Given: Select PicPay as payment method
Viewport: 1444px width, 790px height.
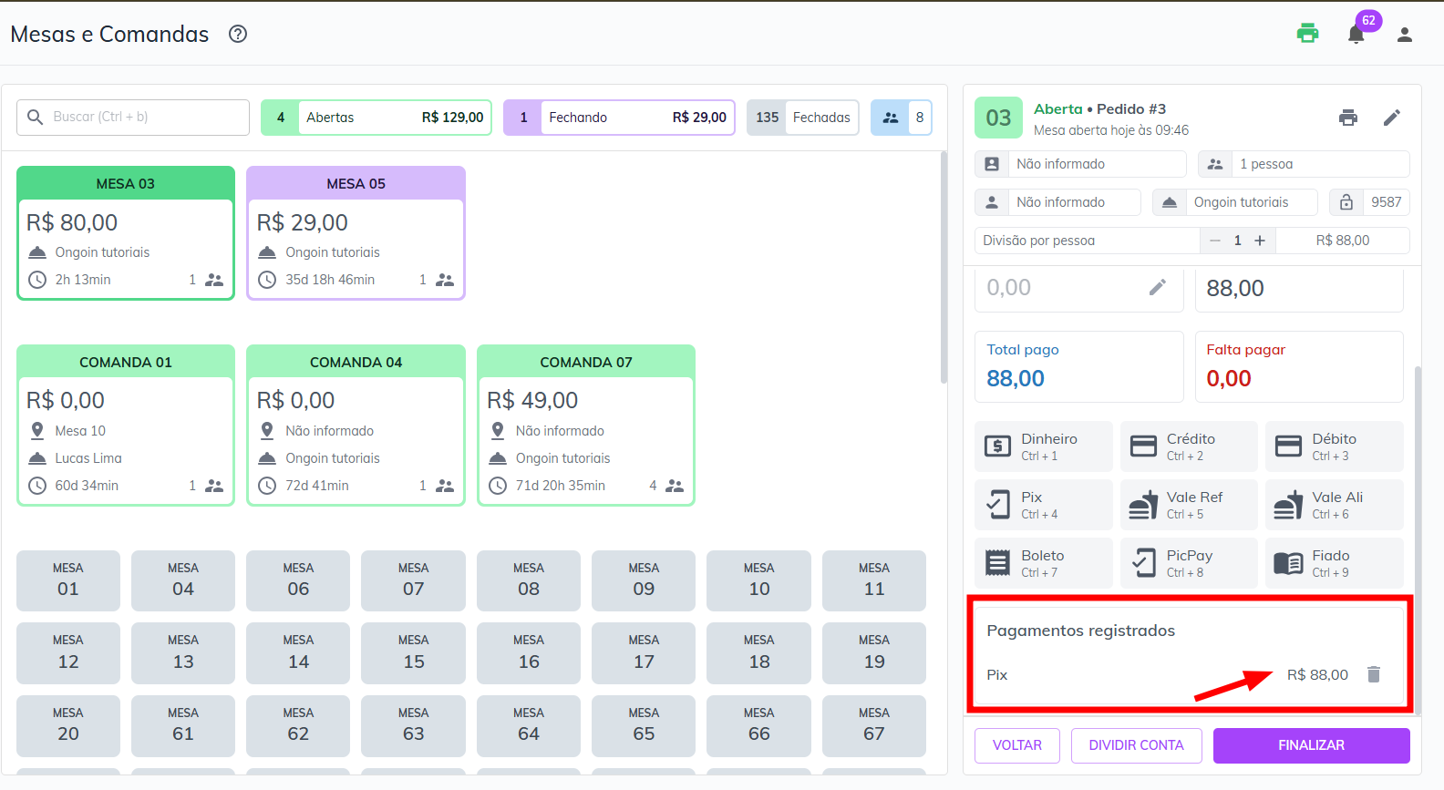Looking at the screenshot, I should [x=1188, y=563].
